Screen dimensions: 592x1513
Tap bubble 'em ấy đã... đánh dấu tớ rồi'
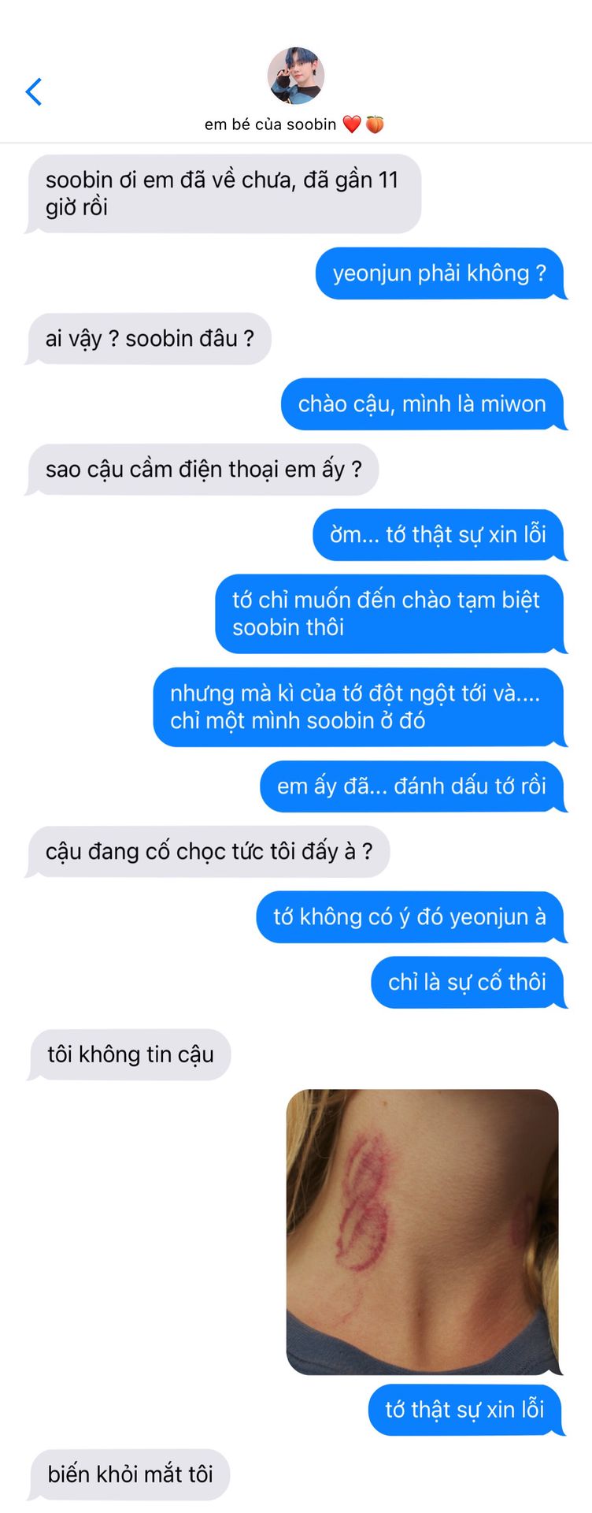(x=413, y=786)
